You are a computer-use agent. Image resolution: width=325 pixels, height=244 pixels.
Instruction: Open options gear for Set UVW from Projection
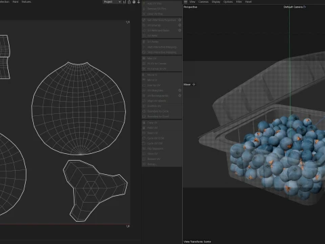pos(179,20)
